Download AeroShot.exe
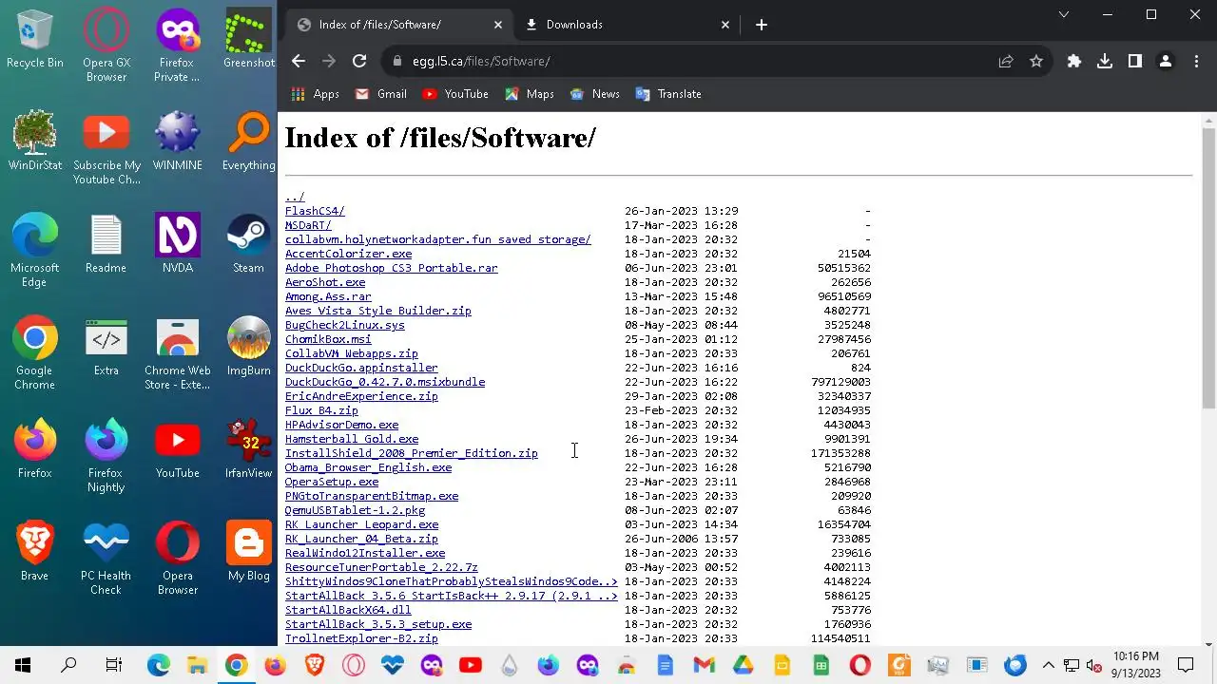The width and height of the screenshot is (1217, 684). (x=325, y=282)
